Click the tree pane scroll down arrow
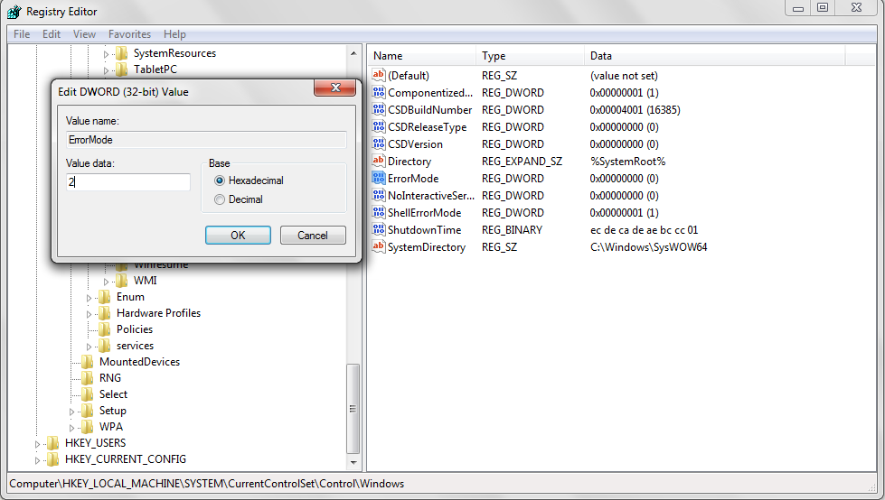The height and width of the screenshot is (500, 885). click(353, 463)
